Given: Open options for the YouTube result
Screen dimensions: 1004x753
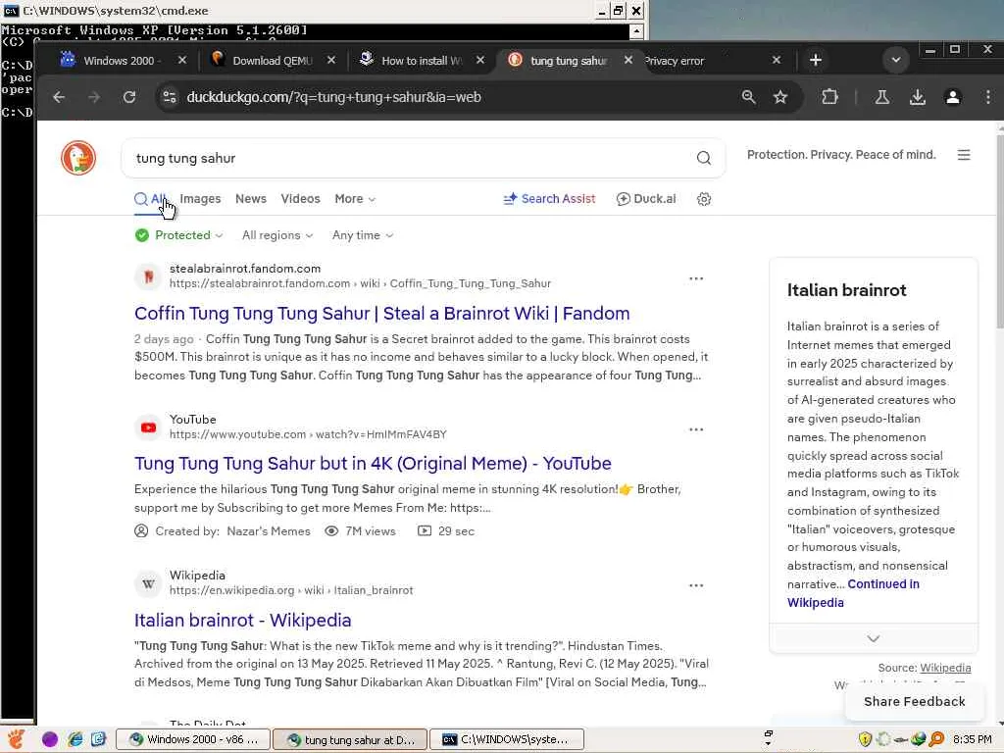Looking at the screenshot, I should click(x=696, y=429).
